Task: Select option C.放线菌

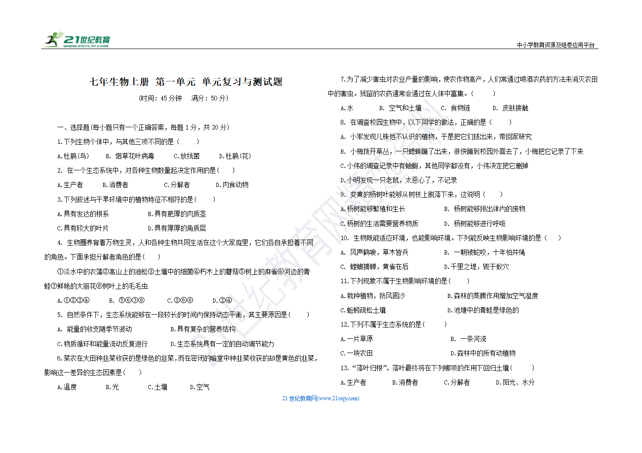Action: [x=187, y=156]
